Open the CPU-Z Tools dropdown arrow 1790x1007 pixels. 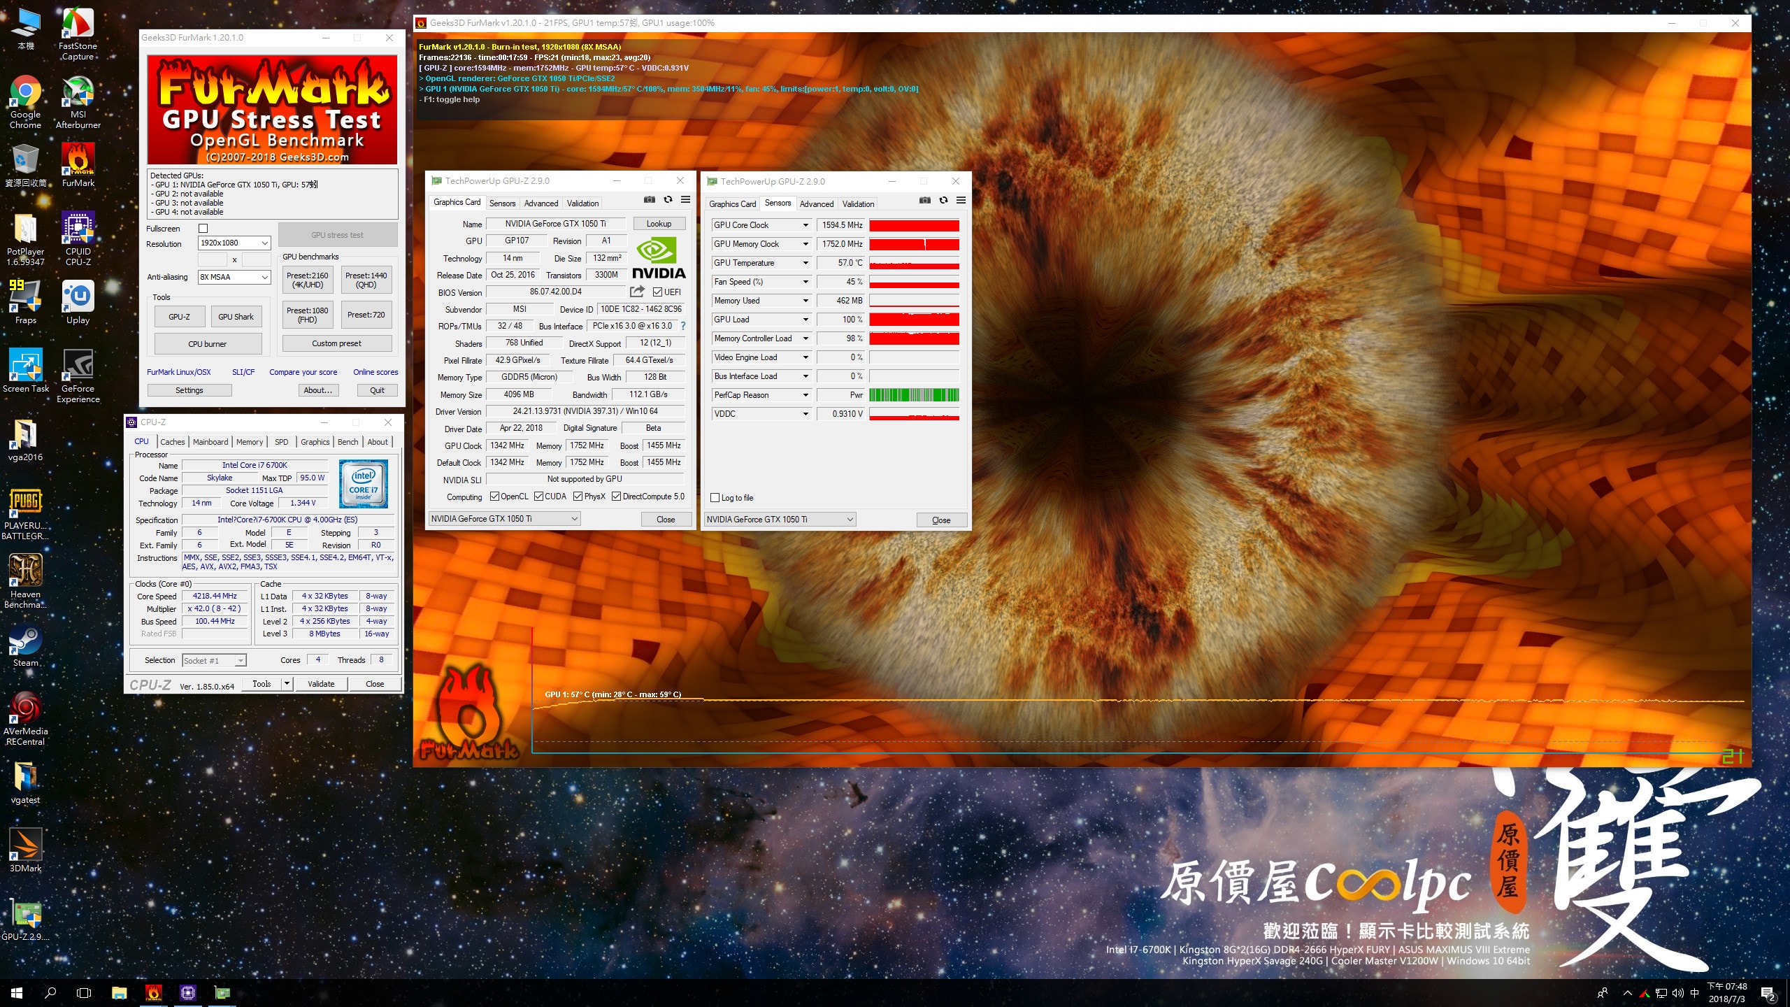[287, 684]
